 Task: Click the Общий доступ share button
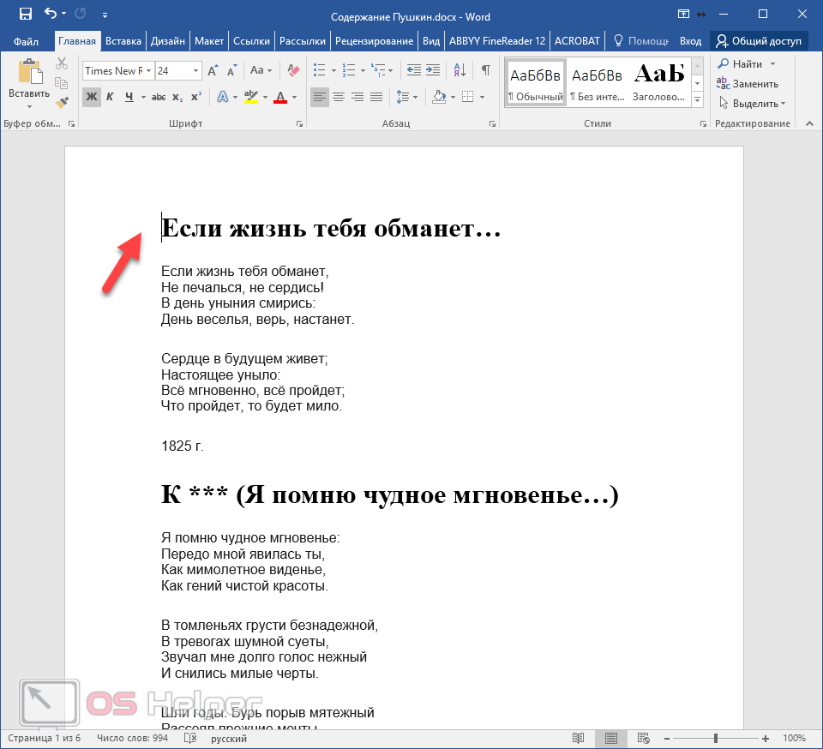(x=759, y=40)
